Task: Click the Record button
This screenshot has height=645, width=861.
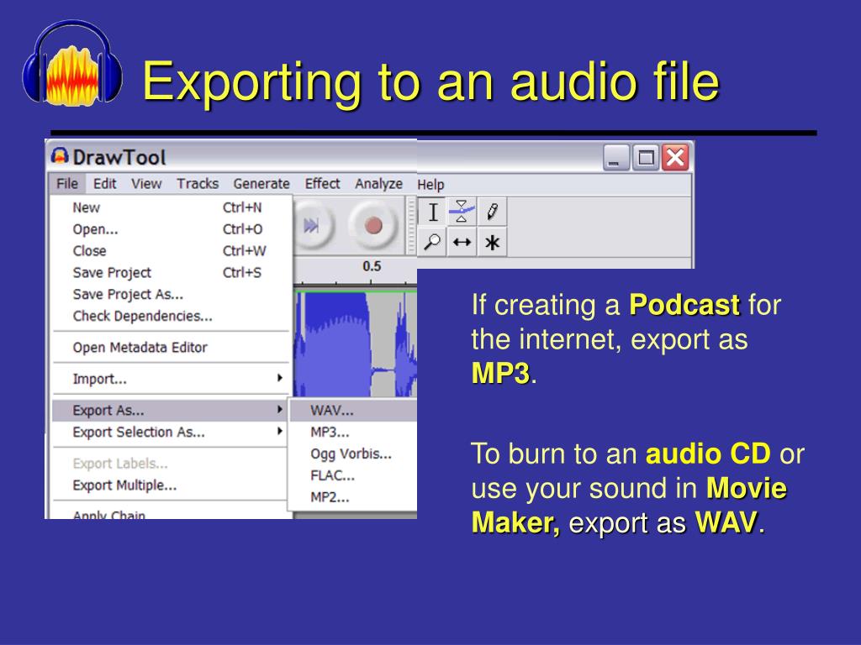Action: [x=373, y=225]
